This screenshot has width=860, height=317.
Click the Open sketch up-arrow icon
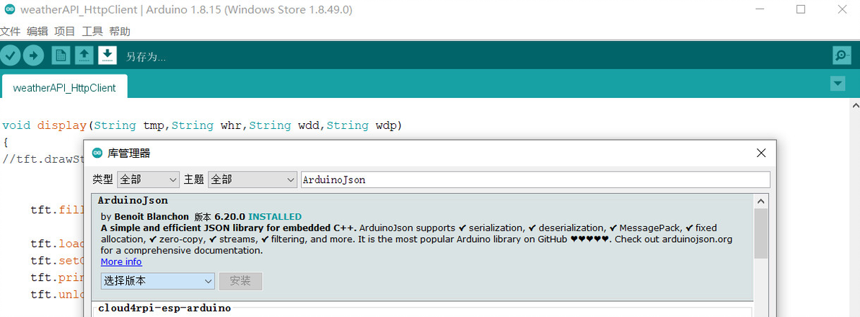click(x=84, y=55)
